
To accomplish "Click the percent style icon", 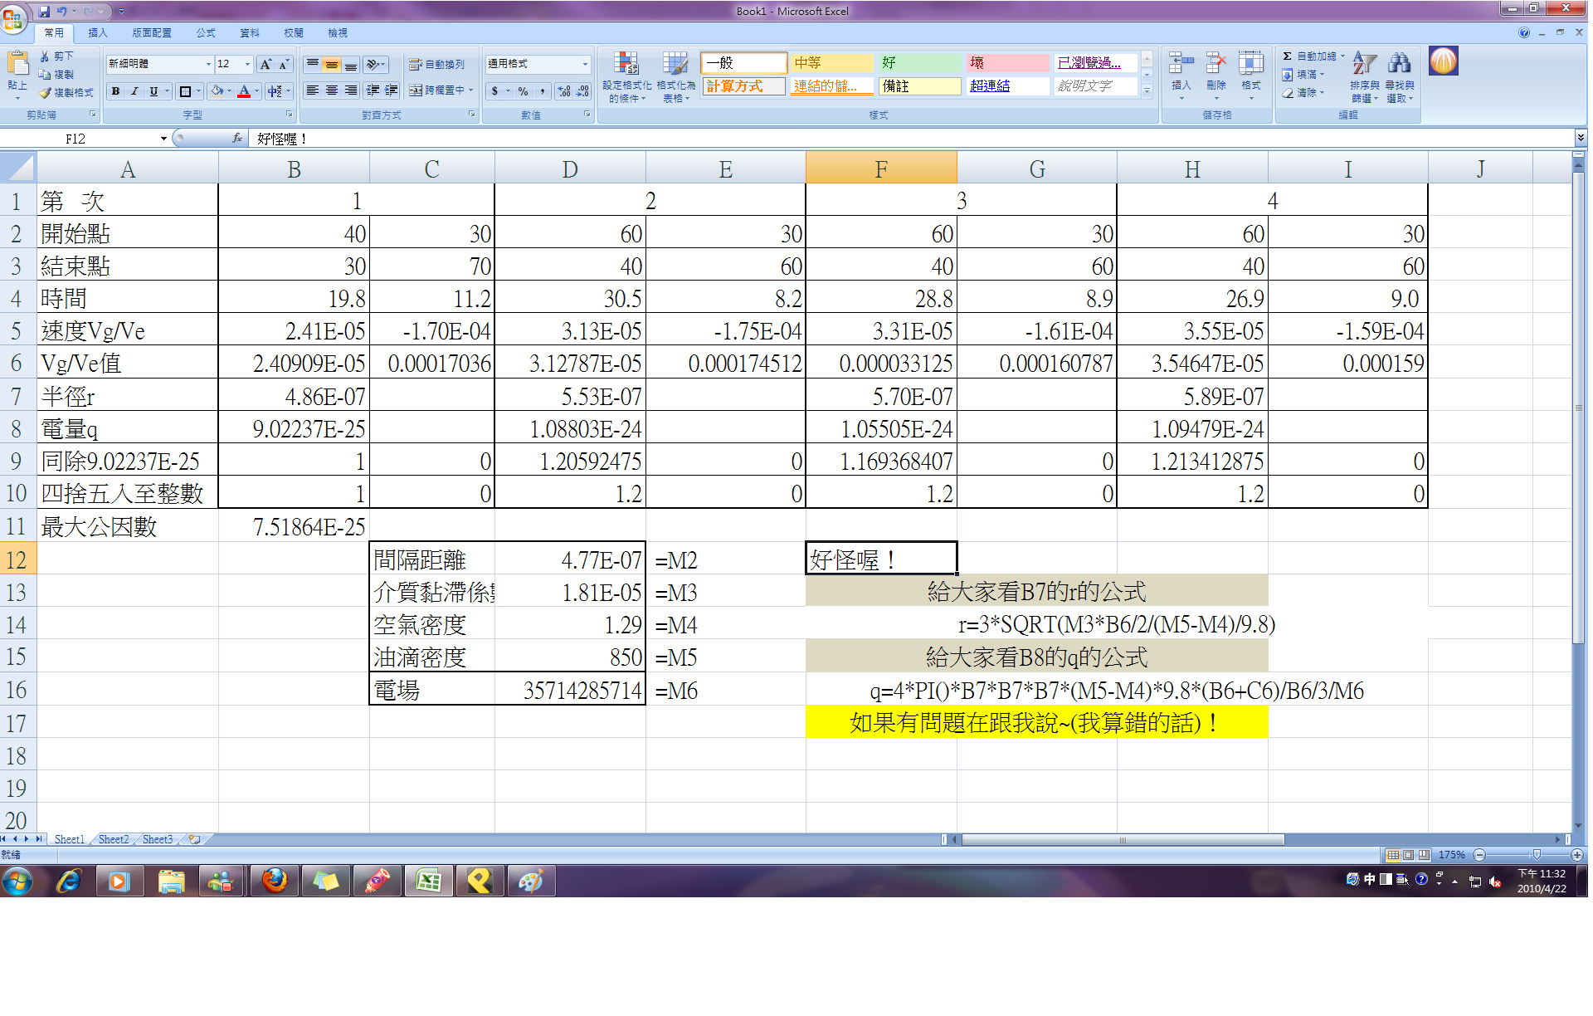I will tap(523, 90).
